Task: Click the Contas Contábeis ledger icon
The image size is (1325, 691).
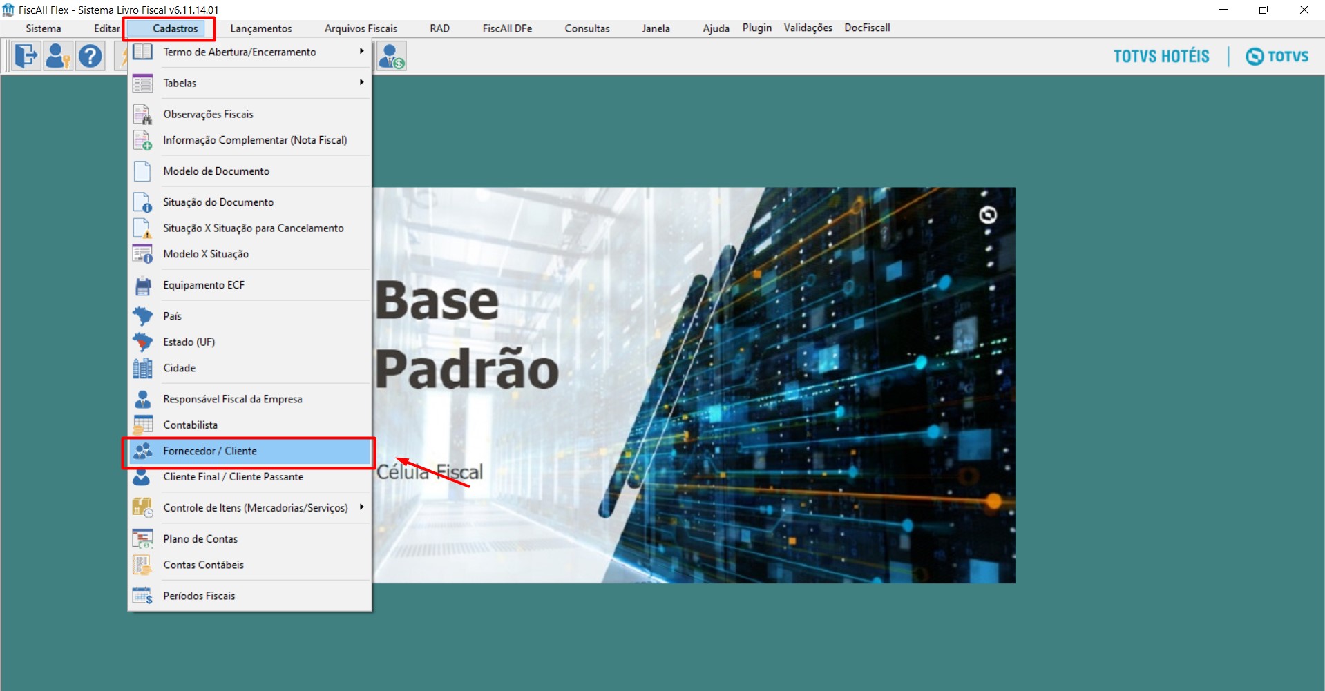Action: (x=142, y=565)
